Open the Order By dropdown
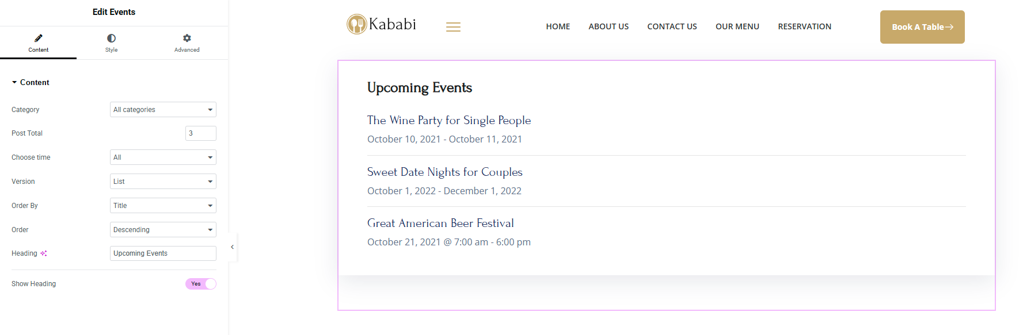Screen dimensions: 1023x335 tap(163, 206)
